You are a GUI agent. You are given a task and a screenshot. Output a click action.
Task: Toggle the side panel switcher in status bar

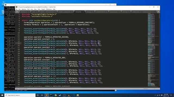coord(17,89)
